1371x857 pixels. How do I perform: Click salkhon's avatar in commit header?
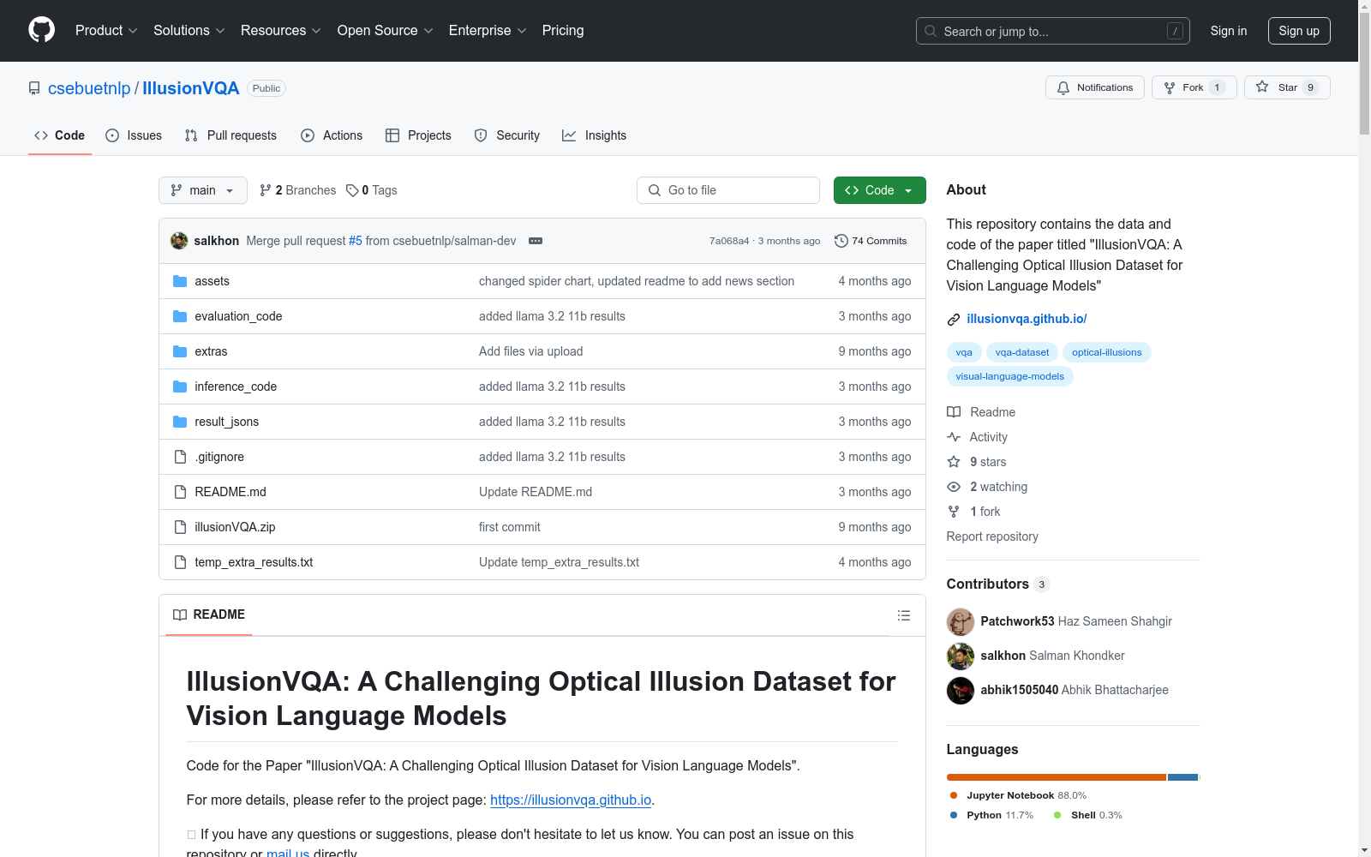click(179, 241)
